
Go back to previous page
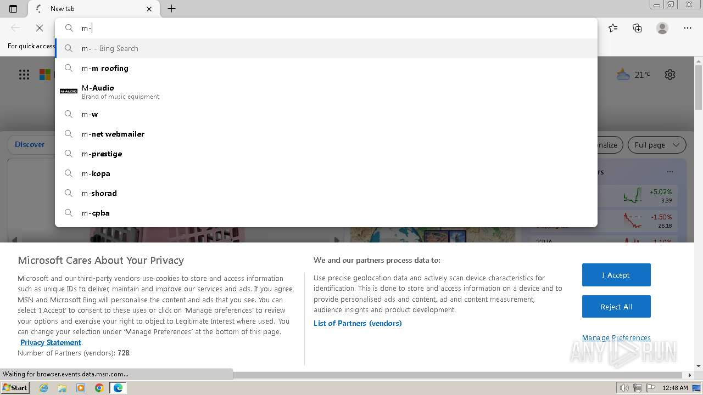click(x=15, y=28)
